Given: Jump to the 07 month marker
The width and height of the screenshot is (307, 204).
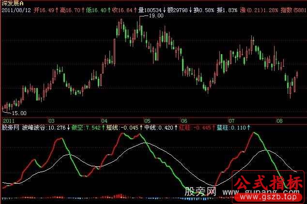Looking at the screenshot, I should click(231, 120).
